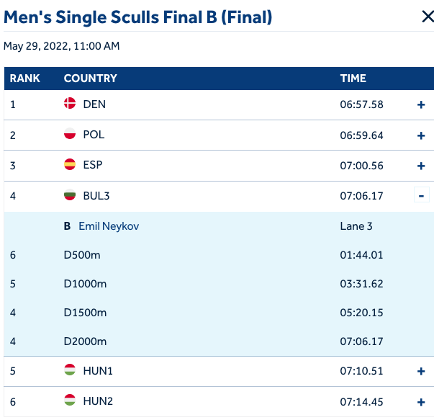
Task: Click the COUNTRY column header
Action: tap(90, 79)
